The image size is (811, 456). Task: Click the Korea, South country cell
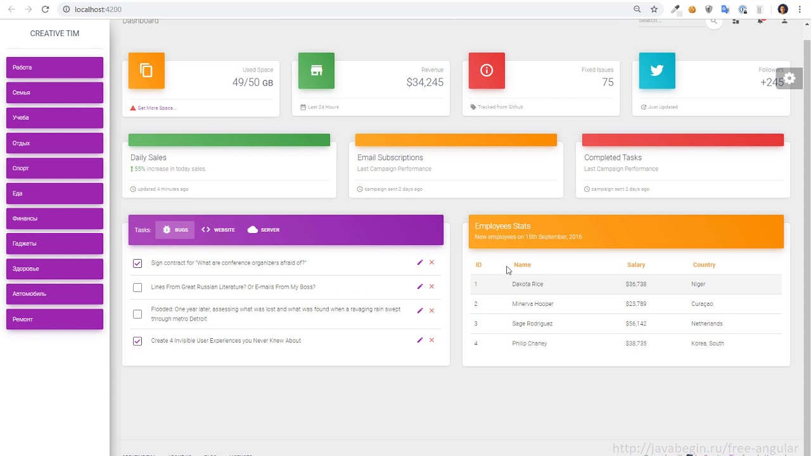tap(708, 343)
